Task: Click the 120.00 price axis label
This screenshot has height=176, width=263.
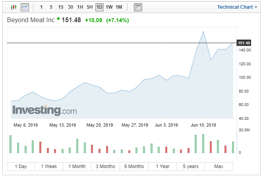Action: (x=245, y=64)
